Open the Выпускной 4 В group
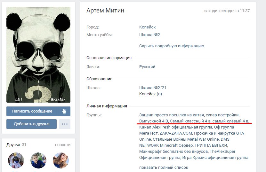 tap(154, 121)
